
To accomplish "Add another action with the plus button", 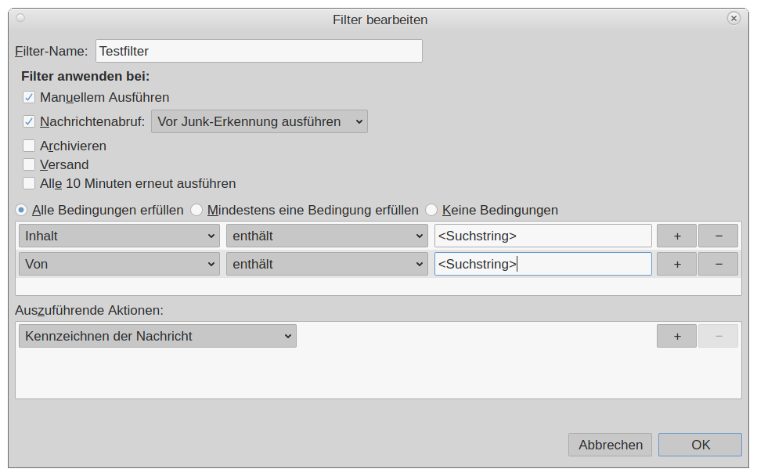I will [676, 336].
